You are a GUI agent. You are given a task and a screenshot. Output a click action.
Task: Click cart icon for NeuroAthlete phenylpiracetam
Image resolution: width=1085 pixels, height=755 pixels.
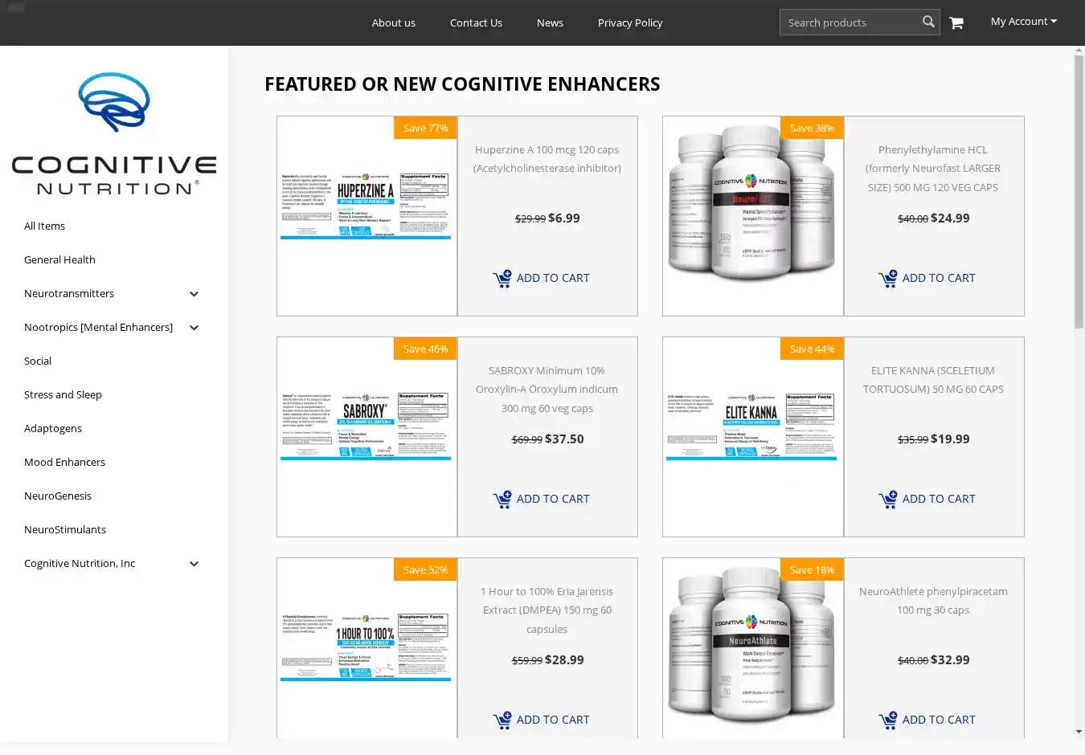click(x=888, y=720)
